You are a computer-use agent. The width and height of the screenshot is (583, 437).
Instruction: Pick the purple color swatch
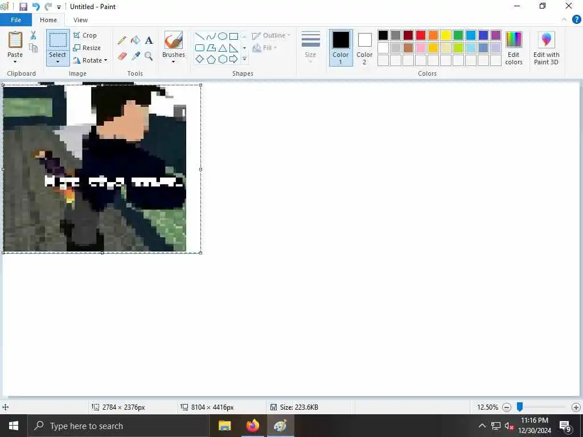[x=496, y=35]
